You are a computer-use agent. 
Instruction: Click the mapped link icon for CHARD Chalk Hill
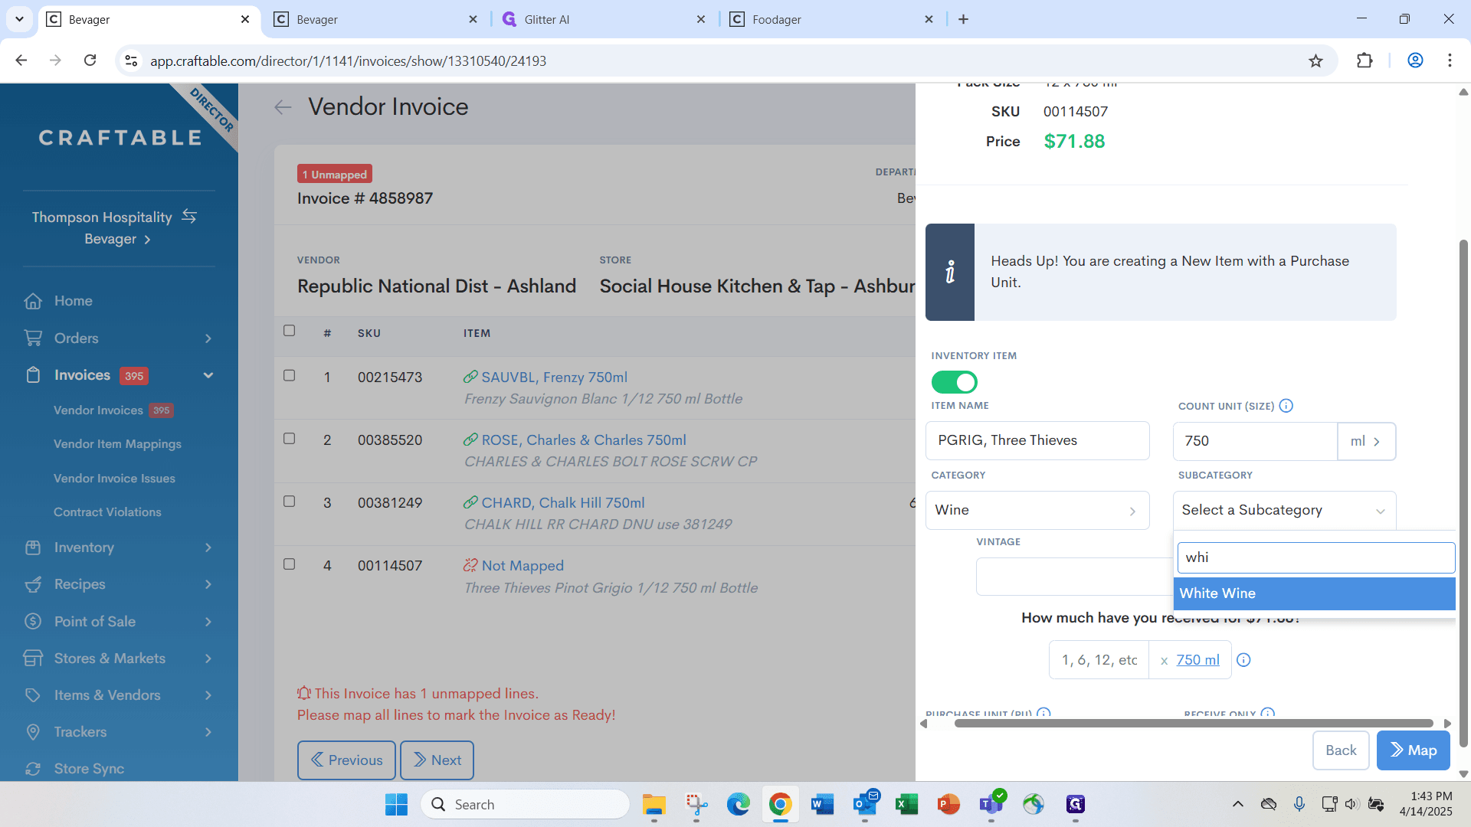click(470, 502)
